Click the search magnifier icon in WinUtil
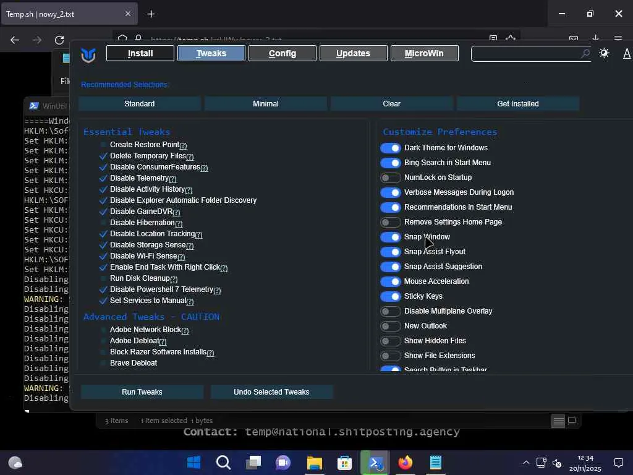The image size is (633, 475). point(585,53)
